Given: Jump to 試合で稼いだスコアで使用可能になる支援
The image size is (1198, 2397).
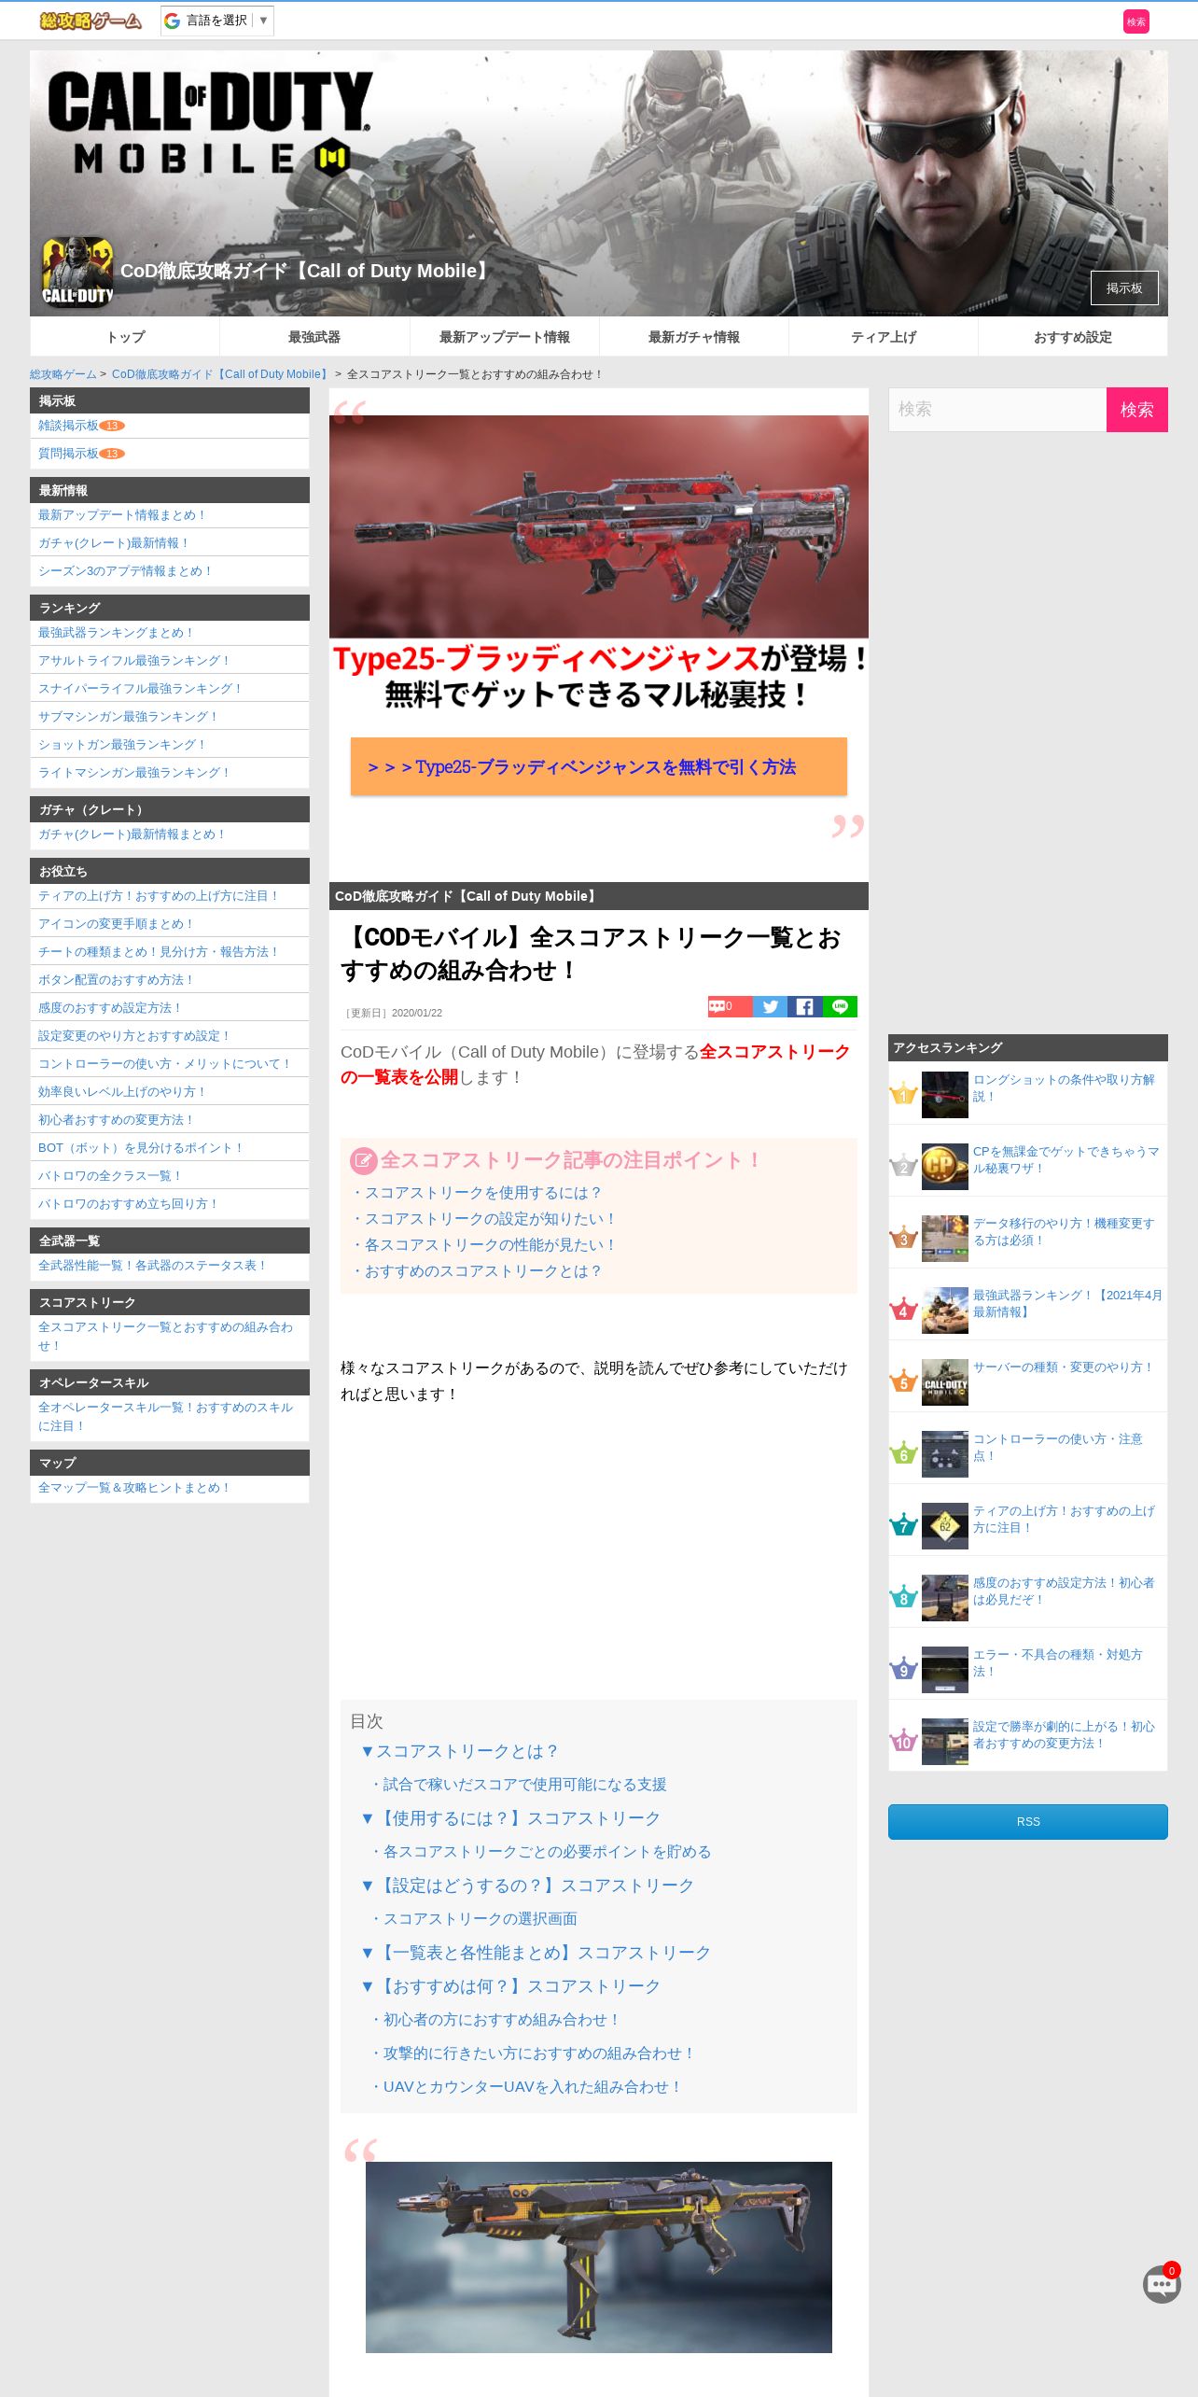Looking at the screenshot, I should [519, 1785].
